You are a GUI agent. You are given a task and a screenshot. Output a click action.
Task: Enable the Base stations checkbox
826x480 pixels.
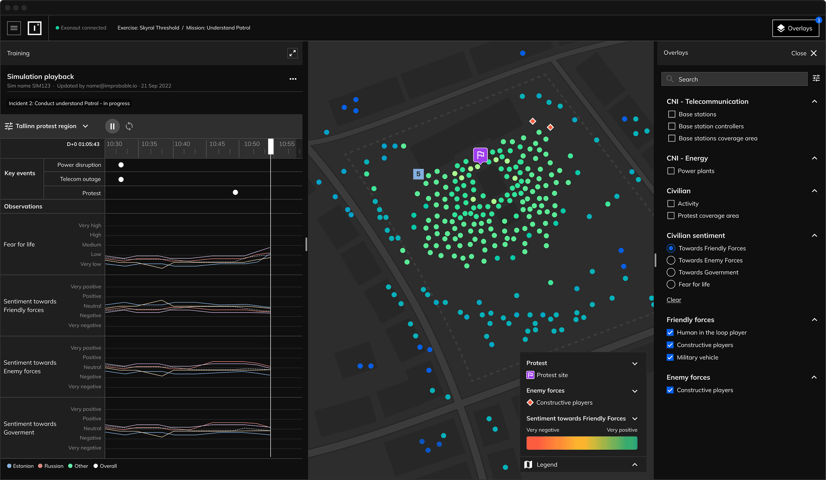(672, 114)
